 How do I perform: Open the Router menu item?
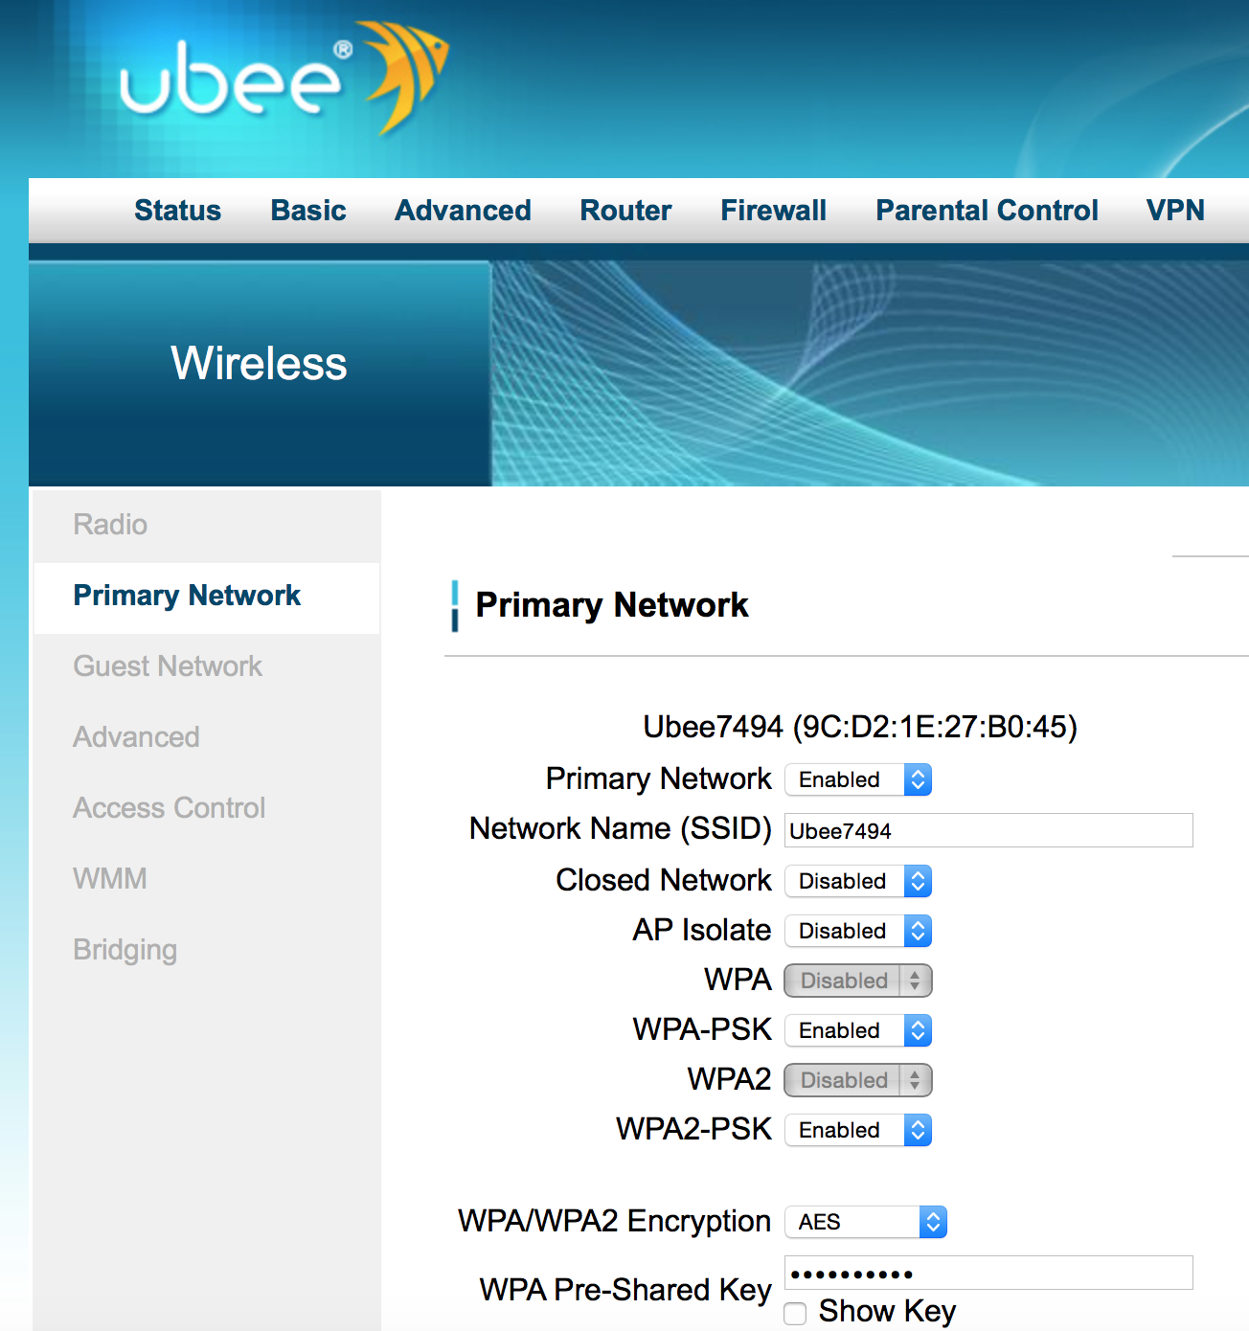[x=625, y=211]
